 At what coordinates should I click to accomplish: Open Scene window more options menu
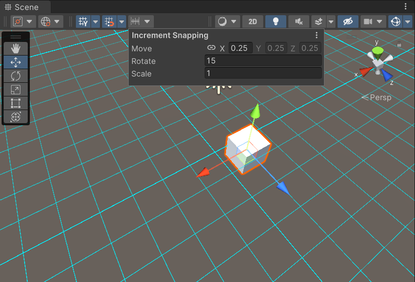406,6
